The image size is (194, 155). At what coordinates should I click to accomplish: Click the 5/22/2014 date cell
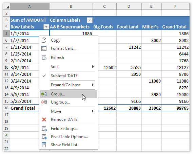[x=25, y=101]
